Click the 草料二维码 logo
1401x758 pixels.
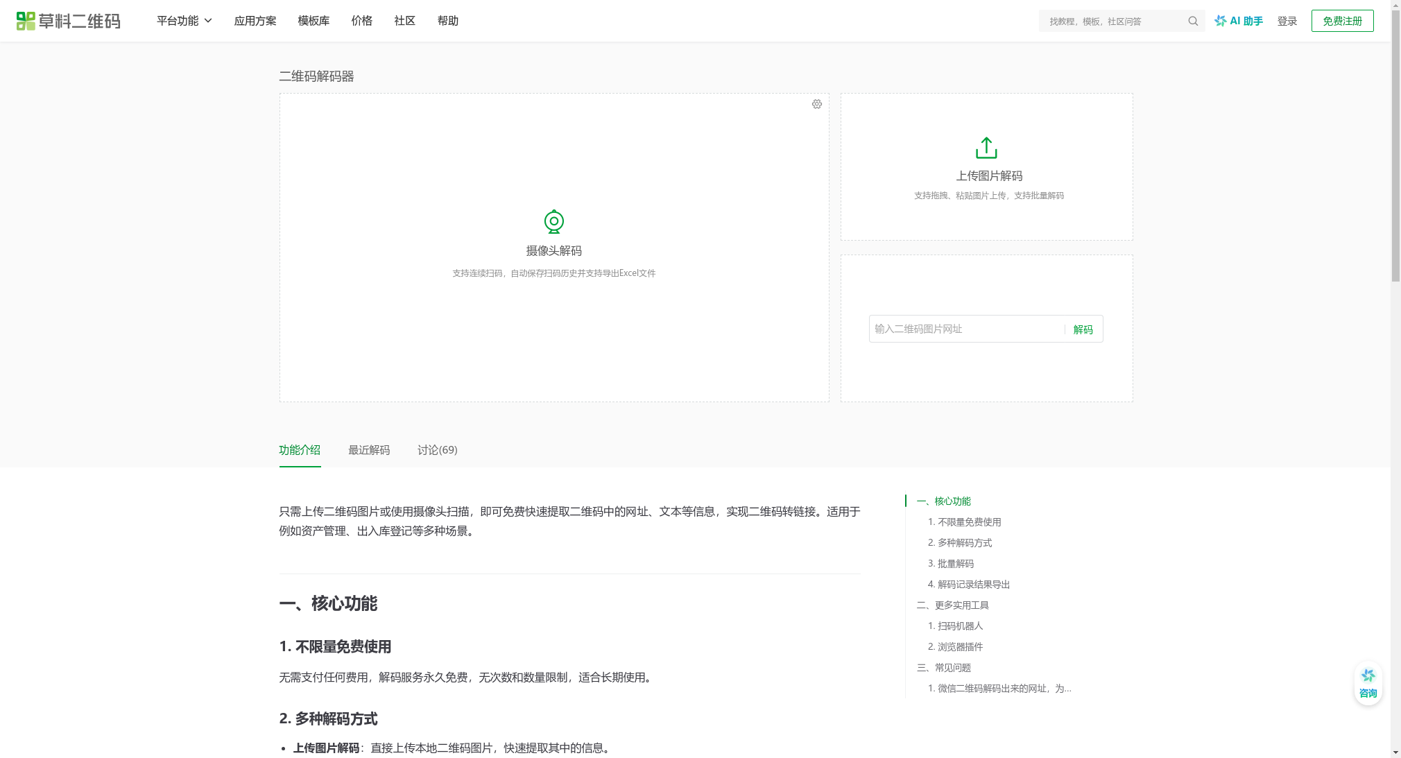point(68,21)
